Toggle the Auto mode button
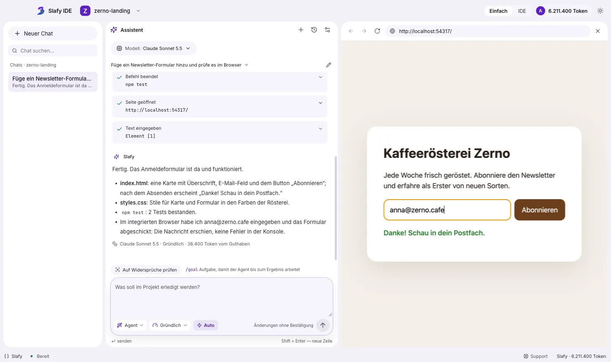This screenshot has height=362, width=611. pyautogui.click(x=206, y=325)
